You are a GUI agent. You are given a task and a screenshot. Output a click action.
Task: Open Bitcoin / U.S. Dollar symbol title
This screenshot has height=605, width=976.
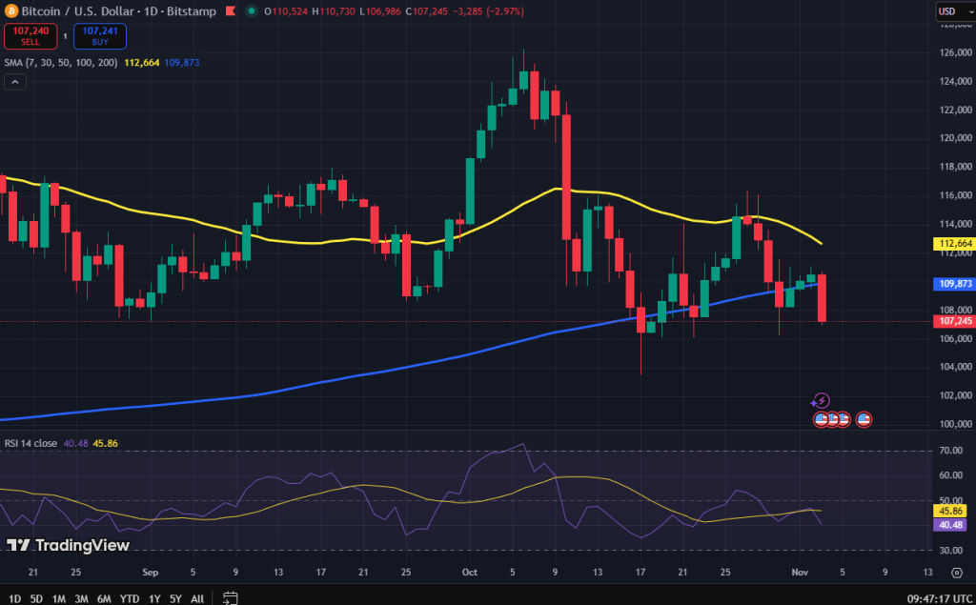click(80, 11)
